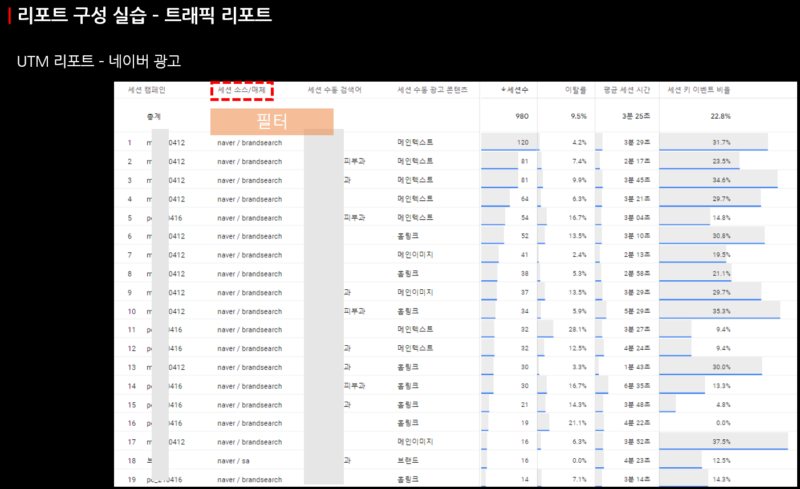The width and height of the screenshot is (800, 489).
Task: Open the highlighted 필터 button
Action: (272, 122)
